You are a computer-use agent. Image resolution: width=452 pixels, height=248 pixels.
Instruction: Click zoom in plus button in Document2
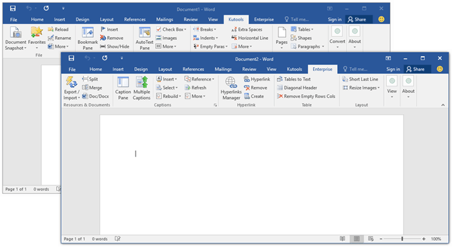(x=424, y=239)
